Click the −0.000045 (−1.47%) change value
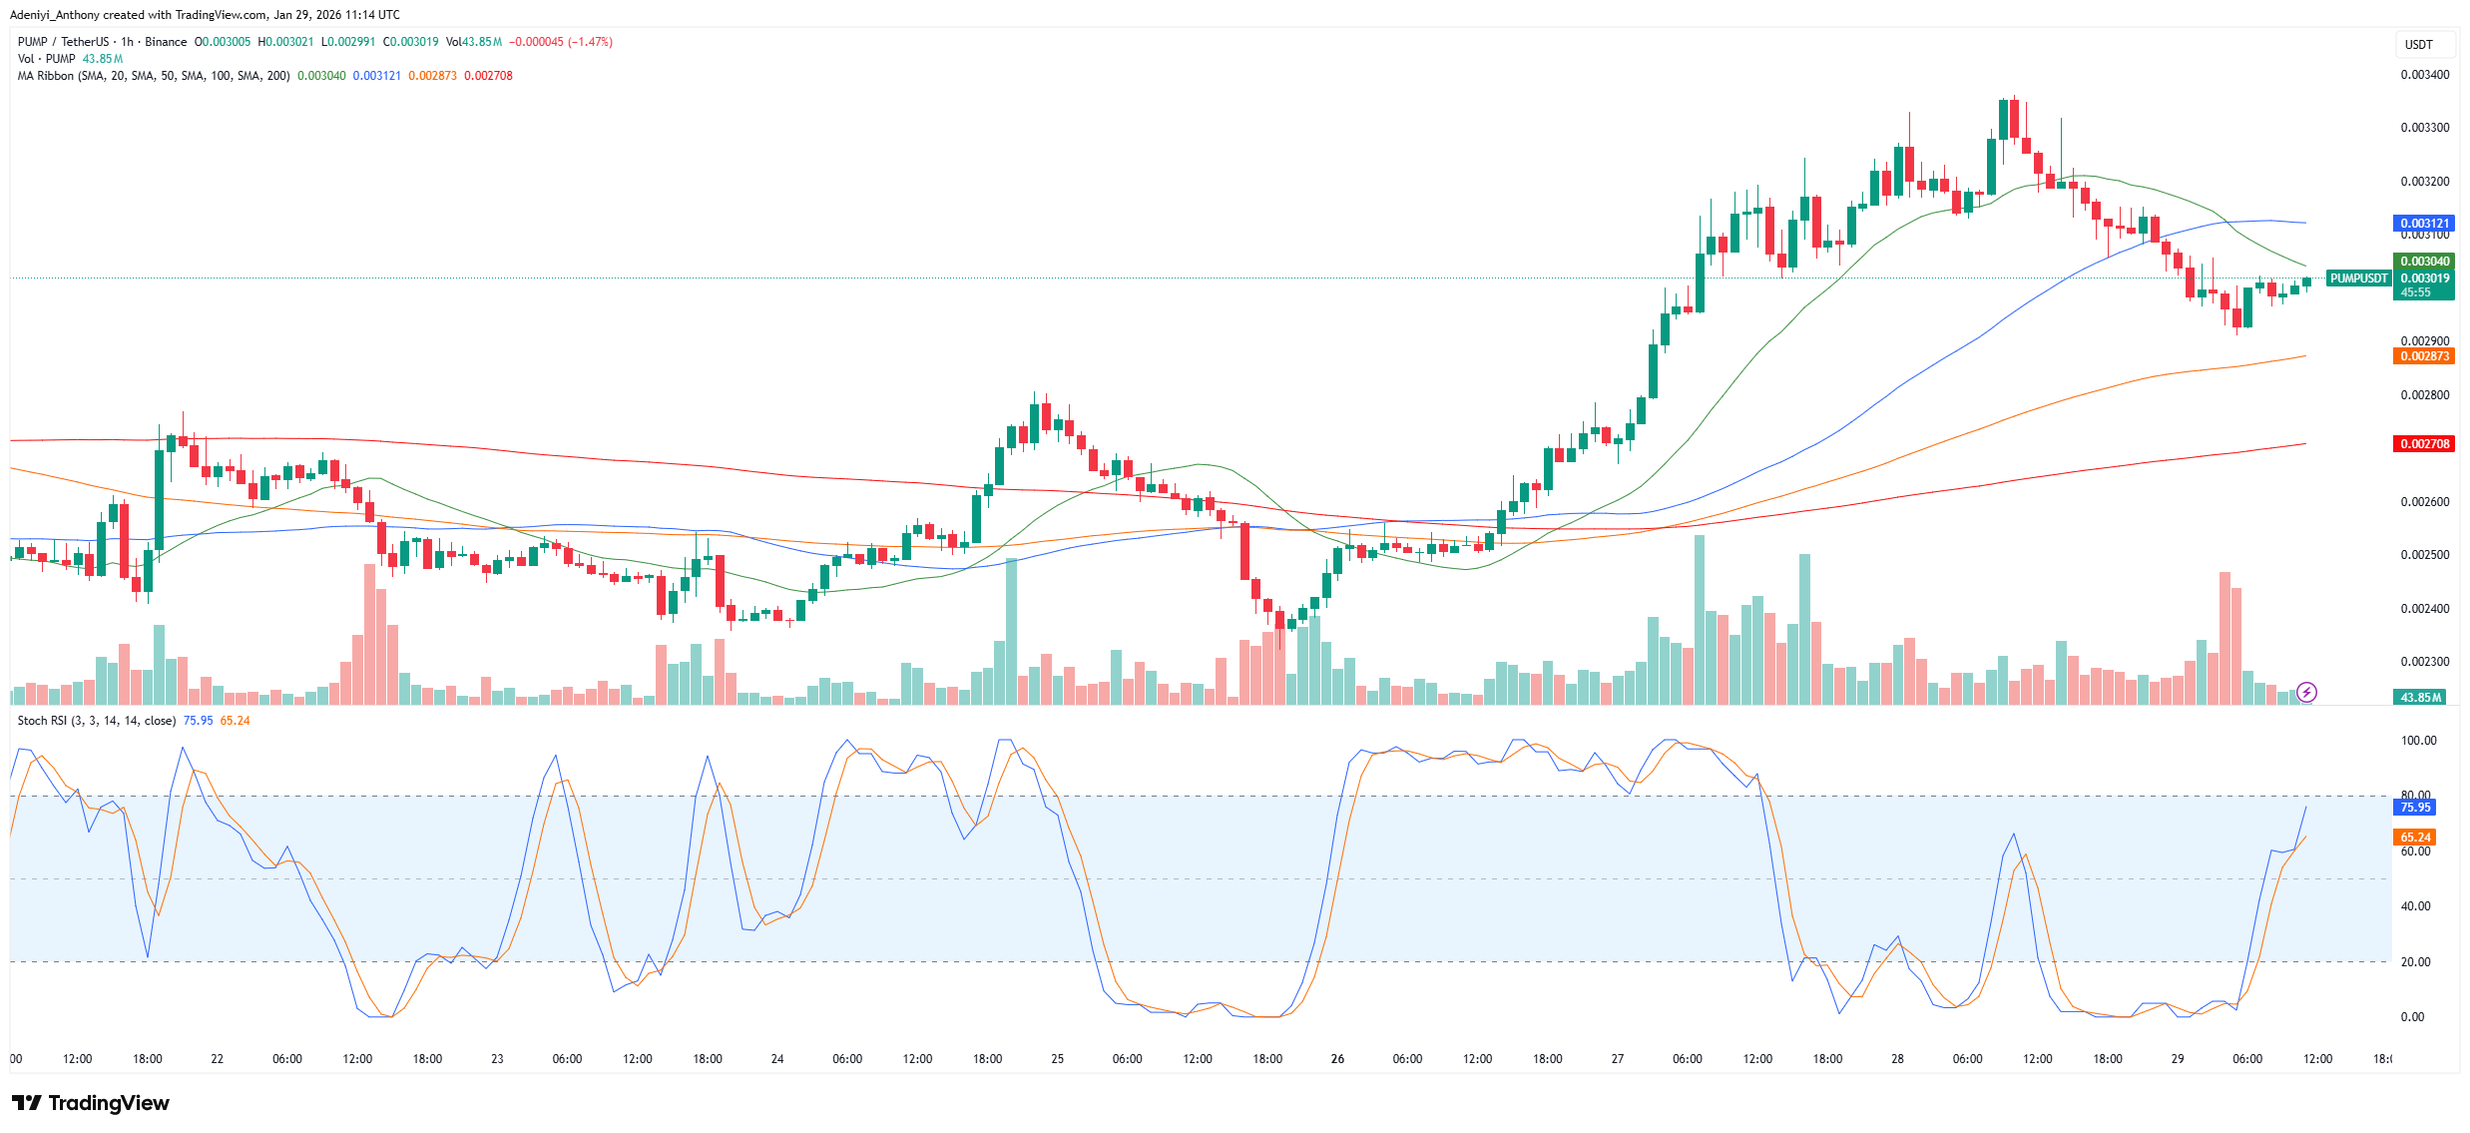Viewport: 2470px width, 1133px height. (561, 42)
